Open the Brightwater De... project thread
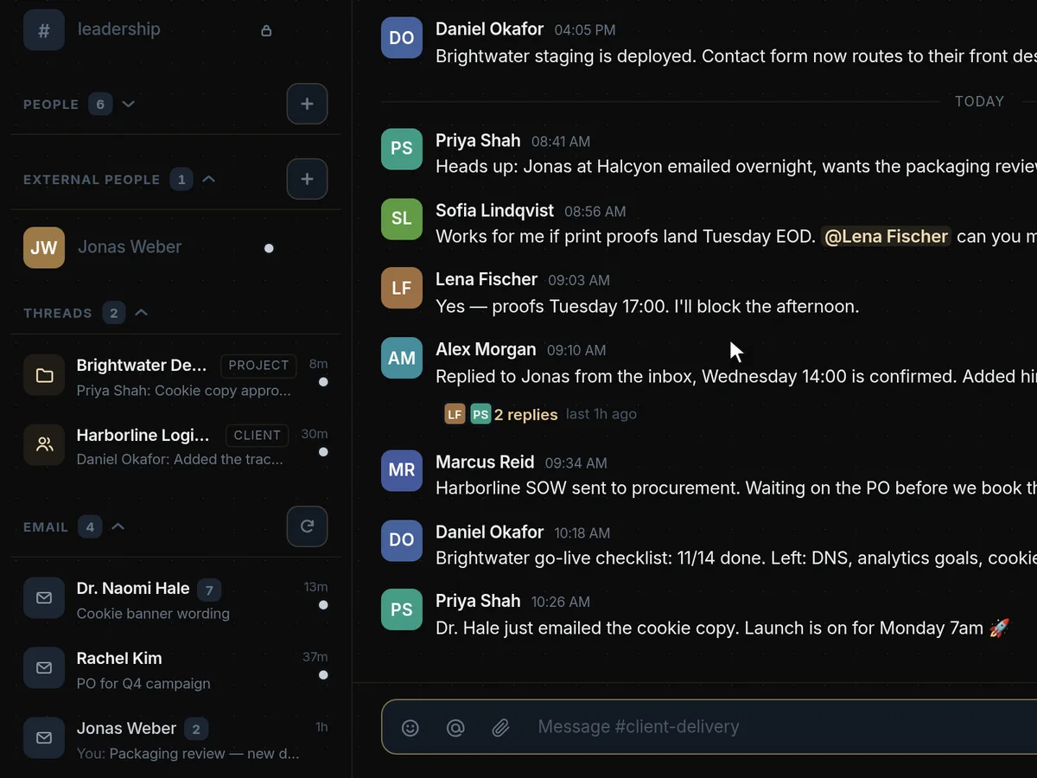1037x778 pixels. pos(175,375)
